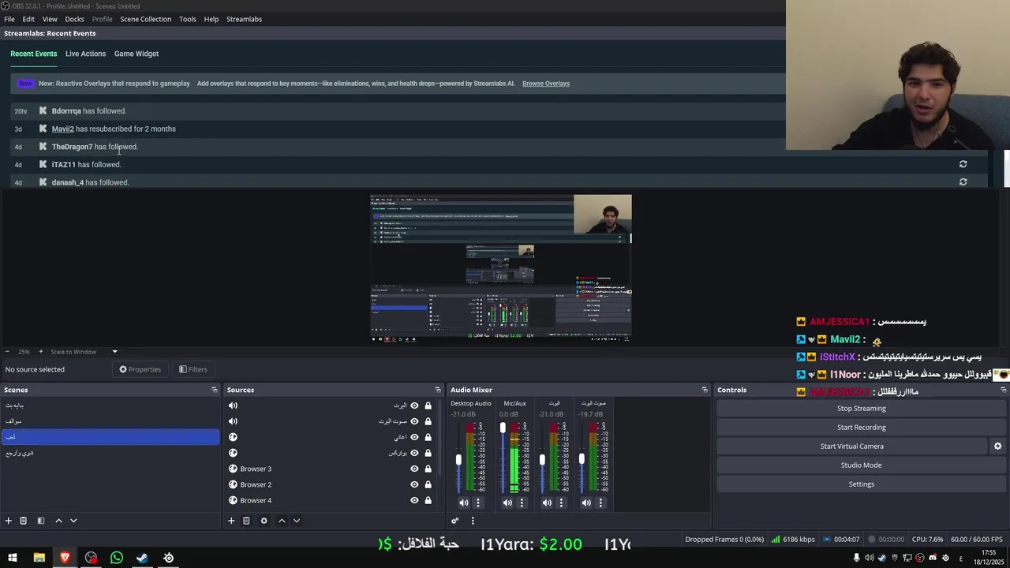1010x568 pixels.
Task: Open the File menu
Action: point(9,19)
